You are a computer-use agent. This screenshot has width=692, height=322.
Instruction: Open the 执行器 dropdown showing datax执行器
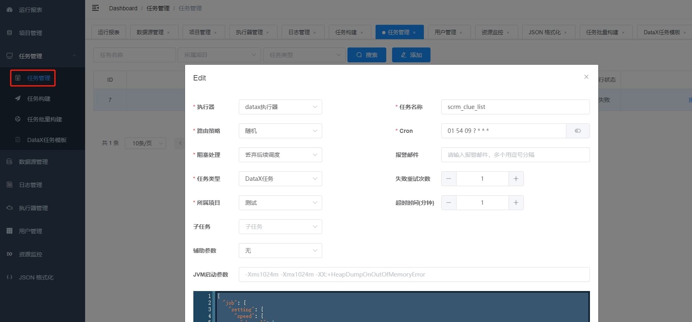281,107
